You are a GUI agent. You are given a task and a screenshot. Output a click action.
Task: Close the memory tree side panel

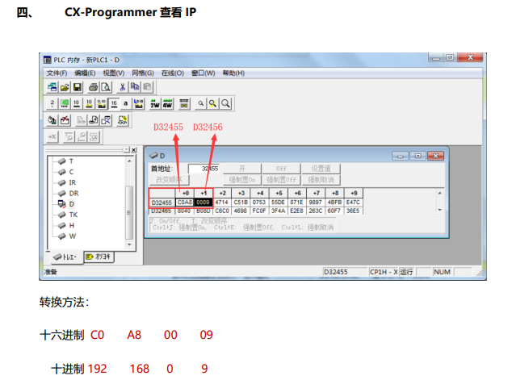pyautogui.click(x=134, y=150)
